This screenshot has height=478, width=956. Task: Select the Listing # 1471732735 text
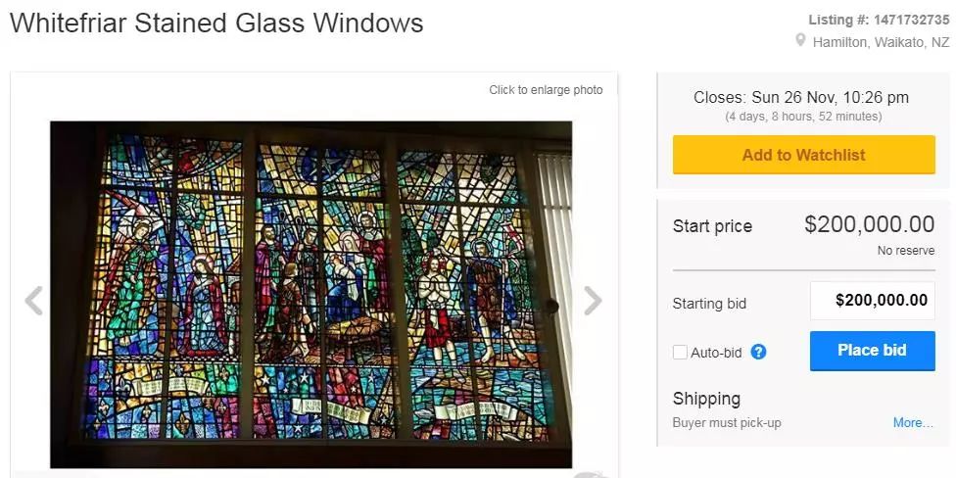pos(879,20)
